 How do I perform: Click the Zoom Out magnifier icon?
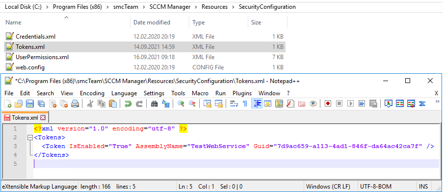(192, 104)
